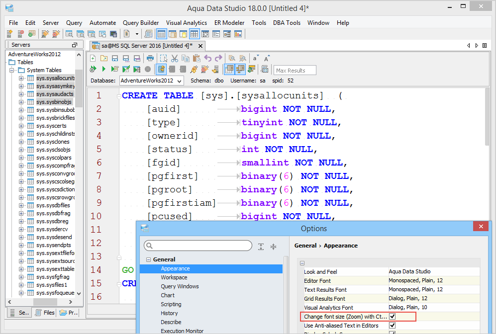Open the Database dropdown AdventureWorks2012

151,81
